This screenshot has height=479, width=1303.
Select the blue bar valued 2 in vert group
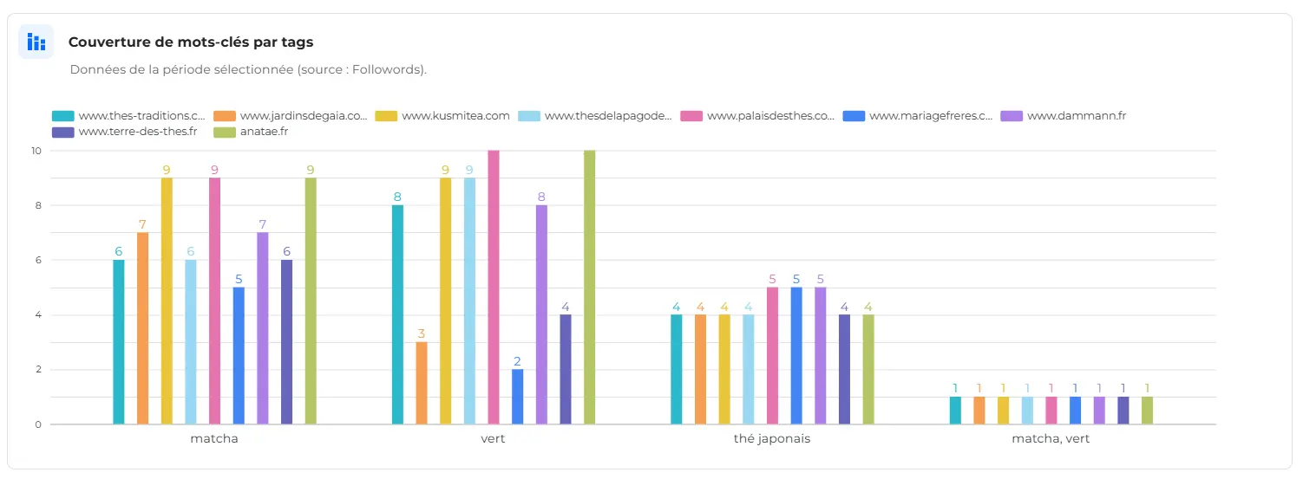(518, 397)
